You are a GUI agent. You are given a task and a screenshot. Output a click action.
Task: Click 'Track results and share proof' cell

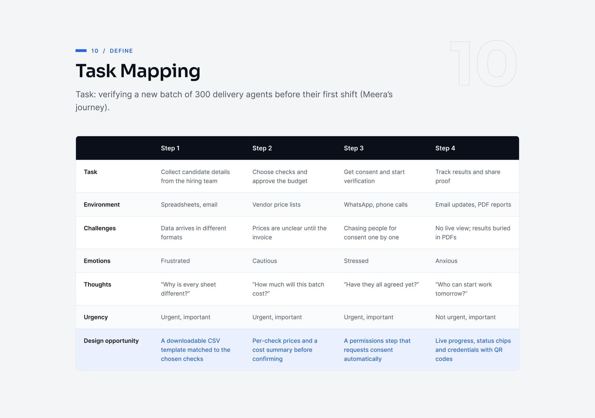(x=468, y=176)
